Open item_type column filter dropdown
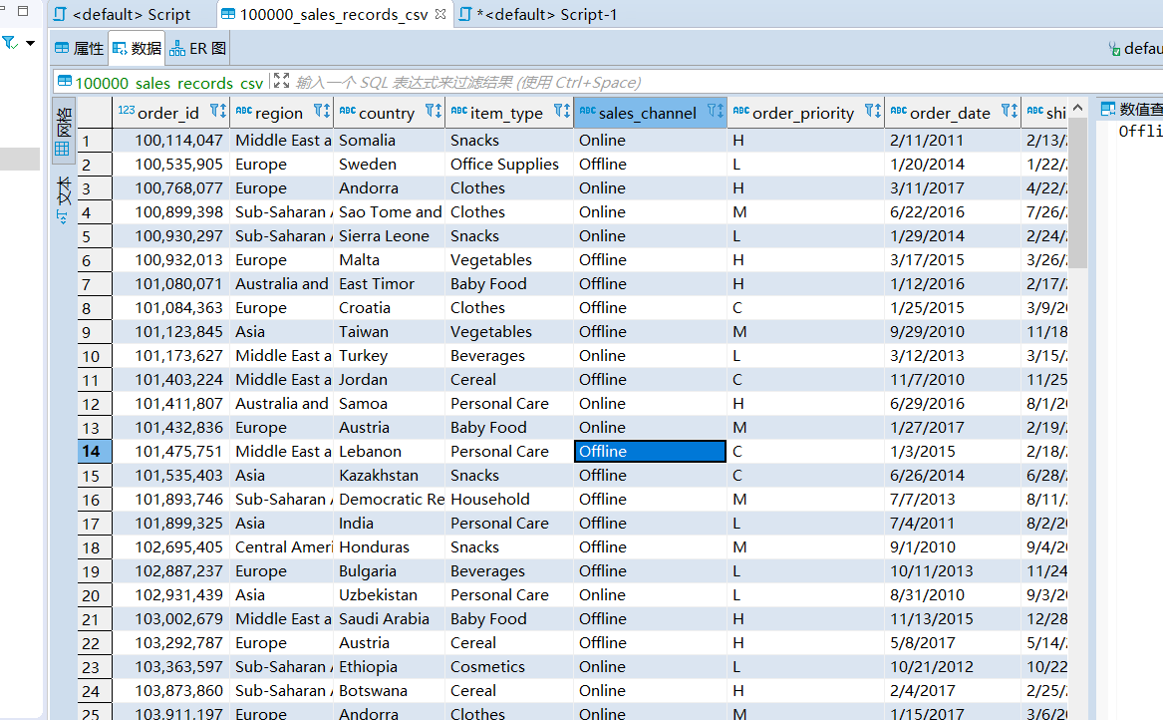Image resolution: width=1163 pixels, height=720 pixels. tap(561, 112)
